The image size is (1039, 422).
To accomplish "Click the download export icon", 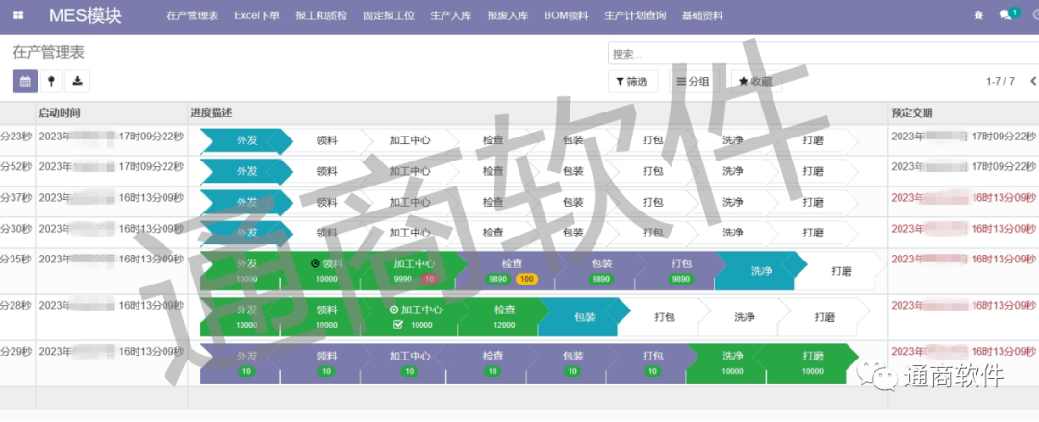I will click(77, 82).
